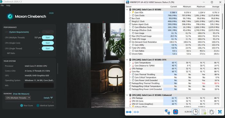225x118 pixels.
Task: Expand the Core Temperatures row
Action: (130, 63)
